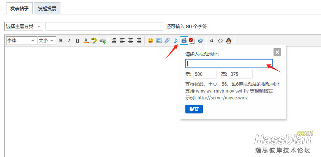Image resolution: width=321 pixels, height=157 pixels.
Task: Insert a hyperlink with the link icon
Action: (103, 41)
